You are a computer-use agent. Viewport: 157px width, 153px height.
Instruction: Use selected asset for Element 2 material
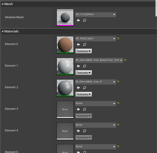click(x=78, y=88)
